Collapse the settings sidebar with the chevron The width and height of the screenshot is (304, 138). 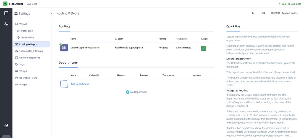pyautogui.click(x=51, y=13)
